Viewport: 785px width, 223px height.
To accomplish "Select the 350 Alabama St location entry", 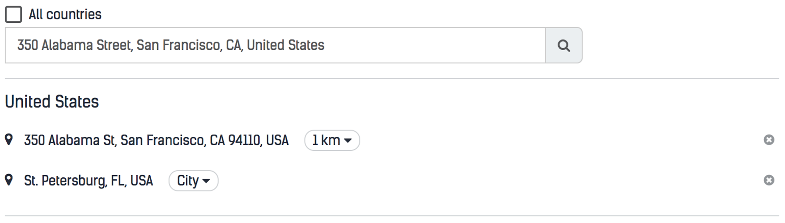I will coord(156,140).
